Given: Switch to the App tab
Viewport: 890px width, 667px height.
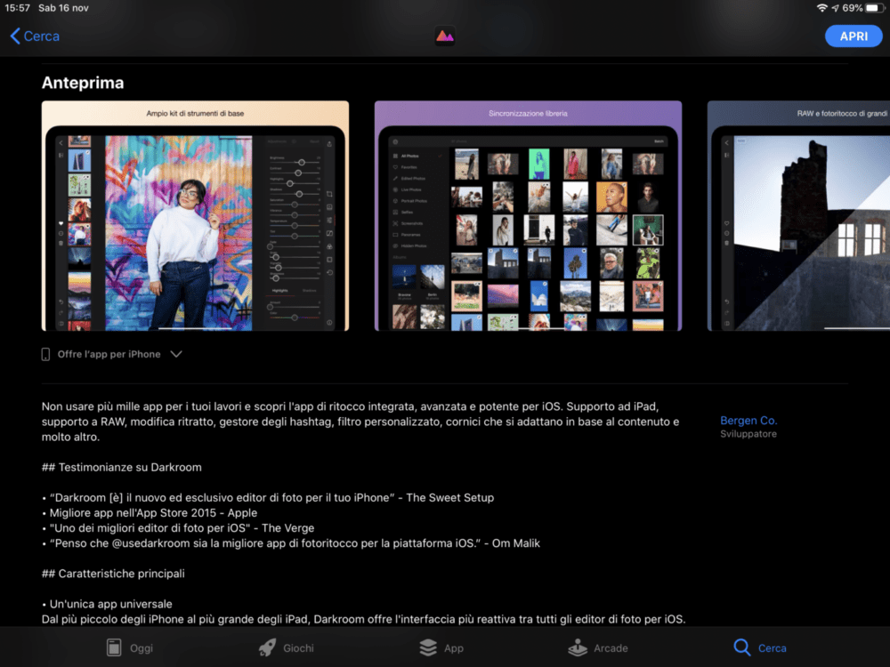Looking at the screenshot, I should coord(441,647).
